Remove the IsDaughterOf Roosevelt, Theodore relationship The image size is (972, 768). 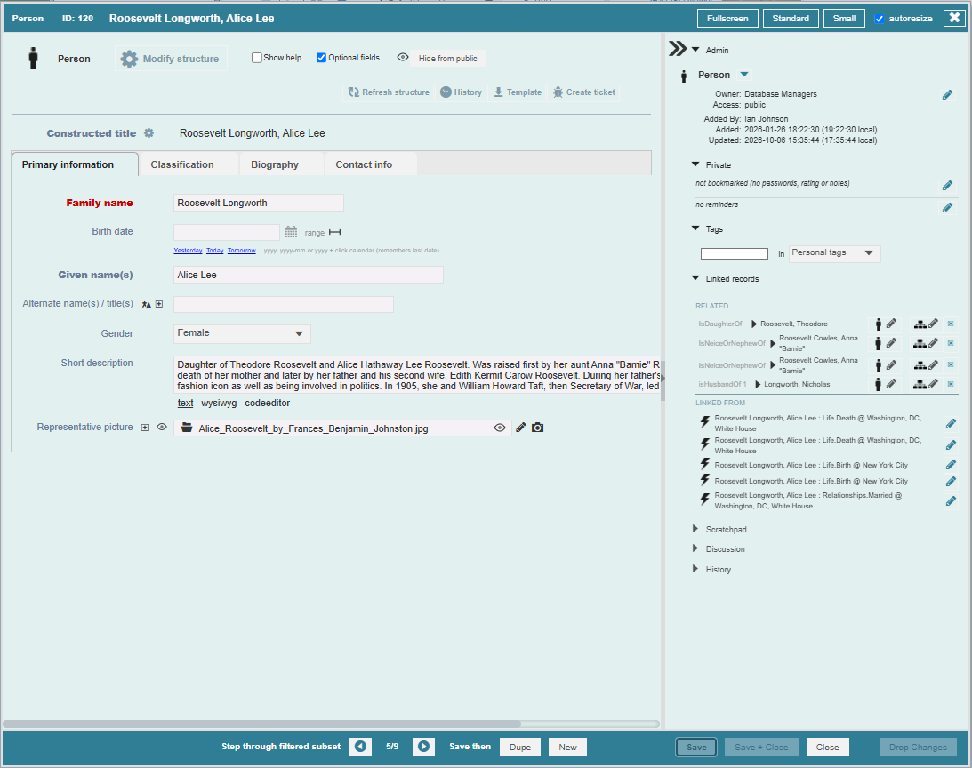951,324
